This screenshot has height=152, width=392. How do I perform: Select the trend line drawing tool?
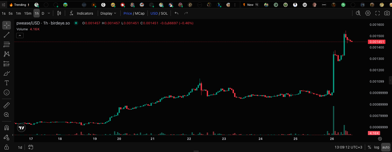point(6,35)
